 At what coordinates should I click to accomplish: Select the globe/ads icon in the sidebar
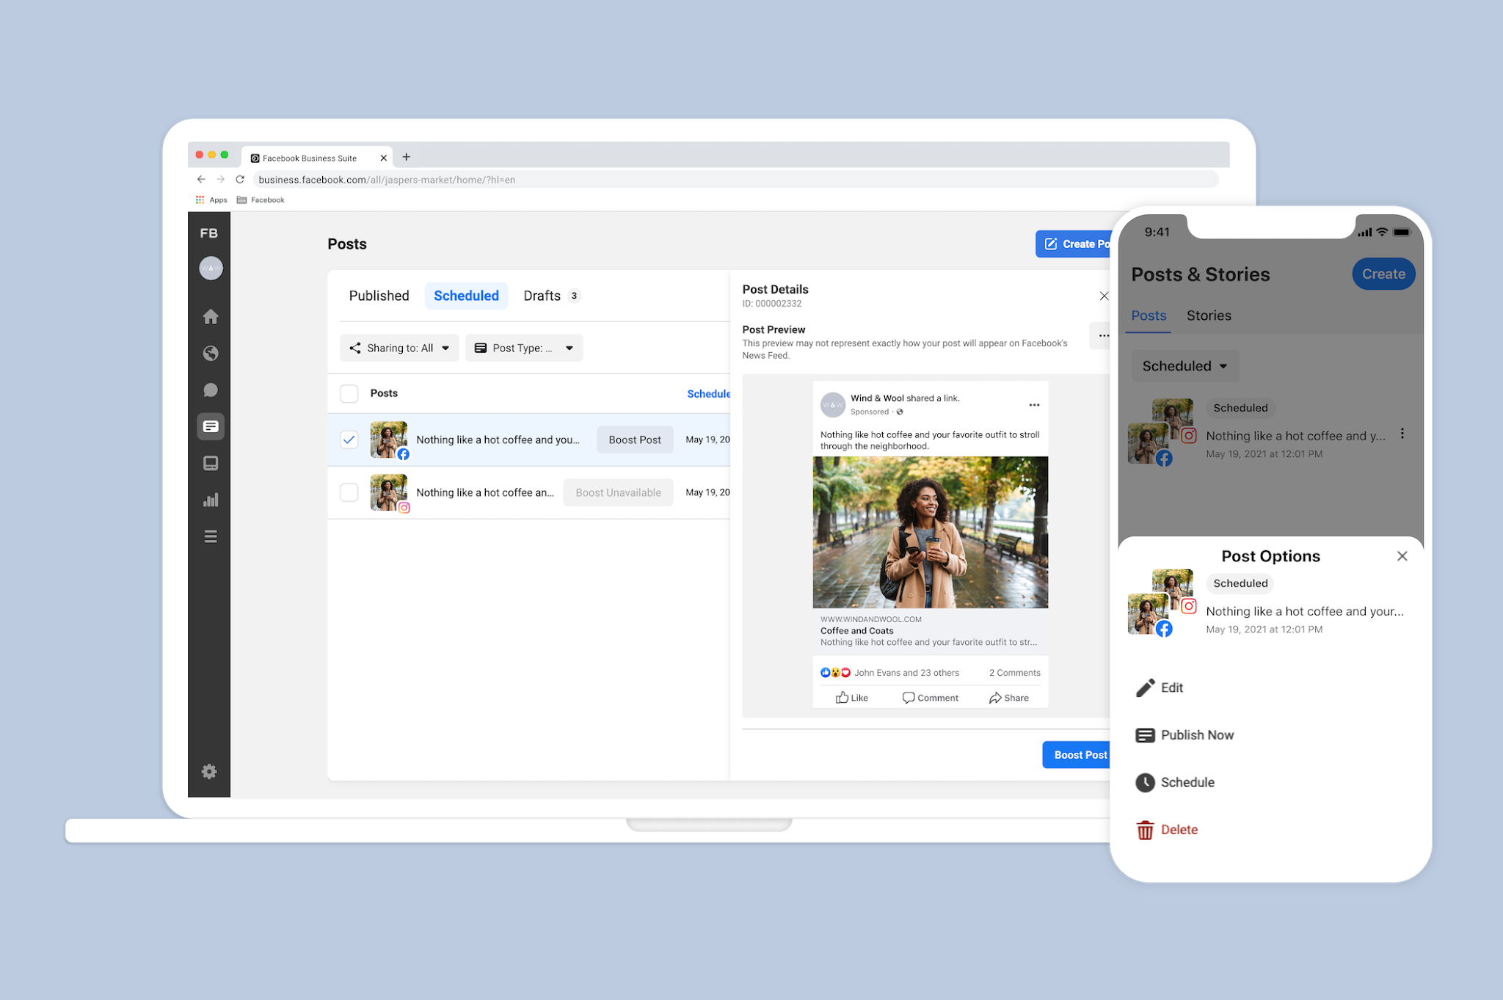[210, 353]
